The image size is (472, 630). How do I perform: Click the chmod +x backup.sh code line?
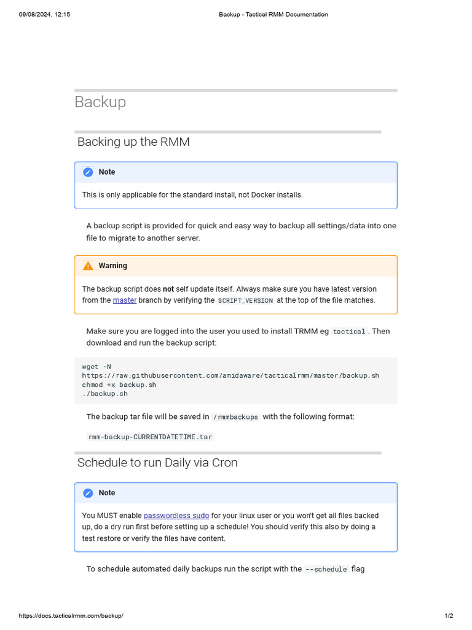(x=119, y=385)
